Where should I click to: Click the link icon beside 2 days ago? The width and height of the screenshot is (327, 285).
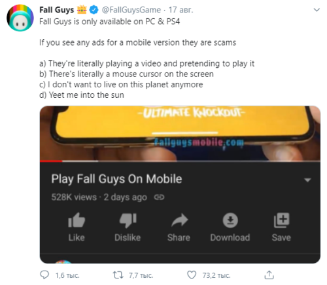coord(159,197)
